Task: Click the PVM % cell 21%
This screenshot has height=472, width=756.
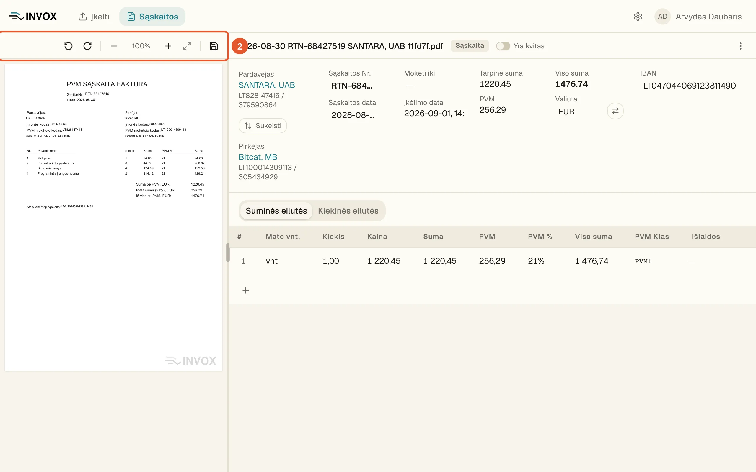Action: click(x=536, y=261)
